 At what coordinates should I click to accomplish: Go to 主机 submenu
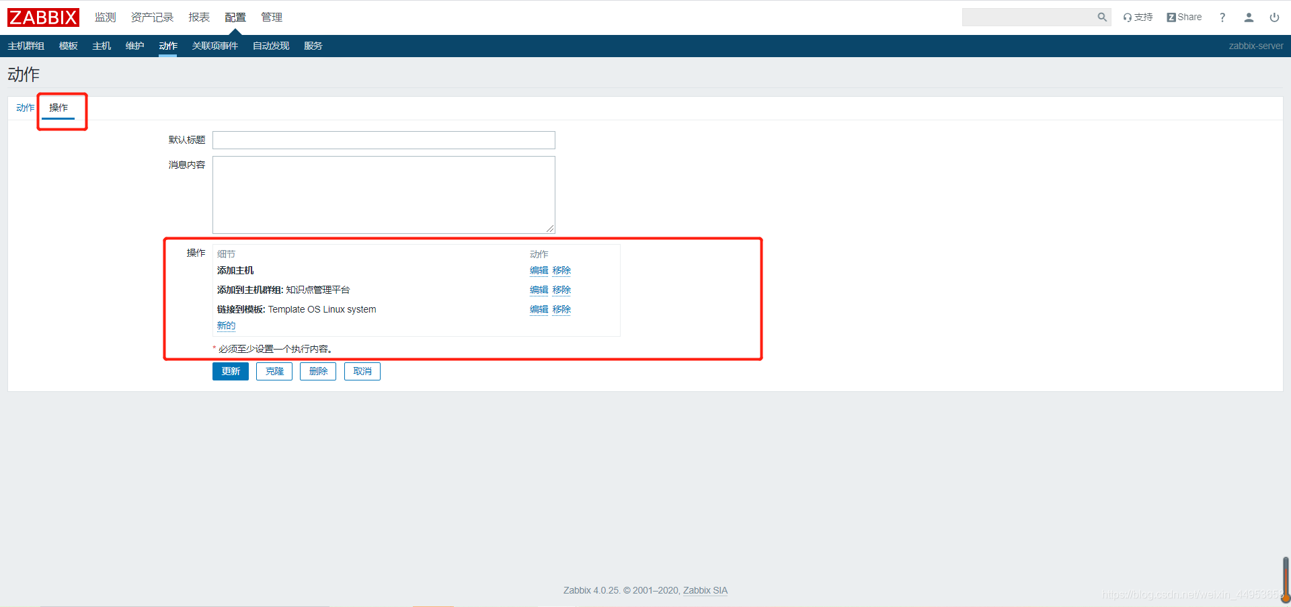point(102,46)
